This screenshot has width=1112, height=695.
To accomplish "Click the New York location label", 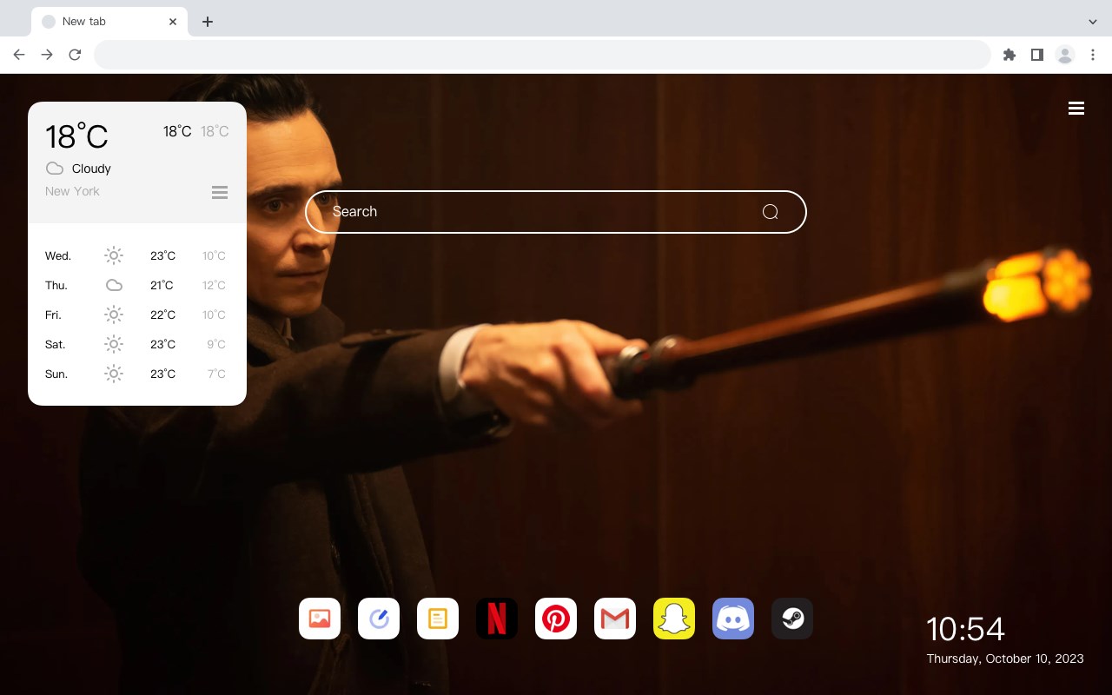I will coord(72,191).
